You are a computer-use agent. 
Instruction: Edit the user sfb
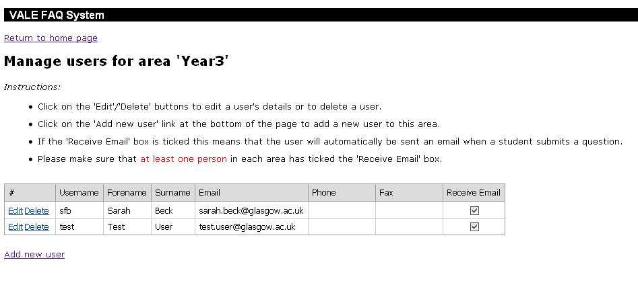tap(15, 211)
